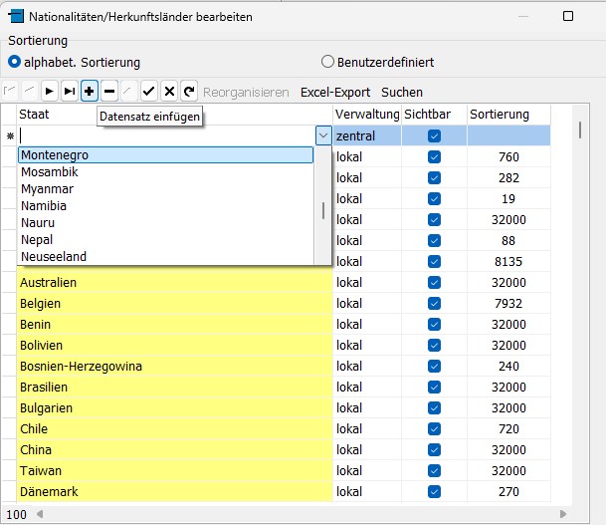Toggle Sichtbar checkbox in the zentral row
The height and width of the screenshot is (525, 606).
[435, 135]
